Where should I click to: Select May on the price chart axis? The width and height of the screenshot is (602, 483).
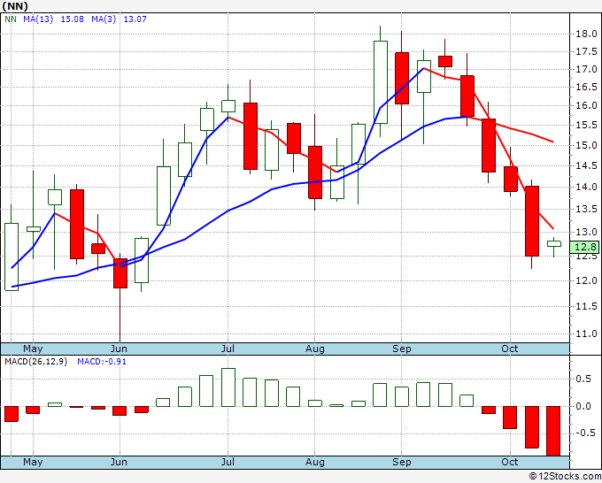[33, 349]
